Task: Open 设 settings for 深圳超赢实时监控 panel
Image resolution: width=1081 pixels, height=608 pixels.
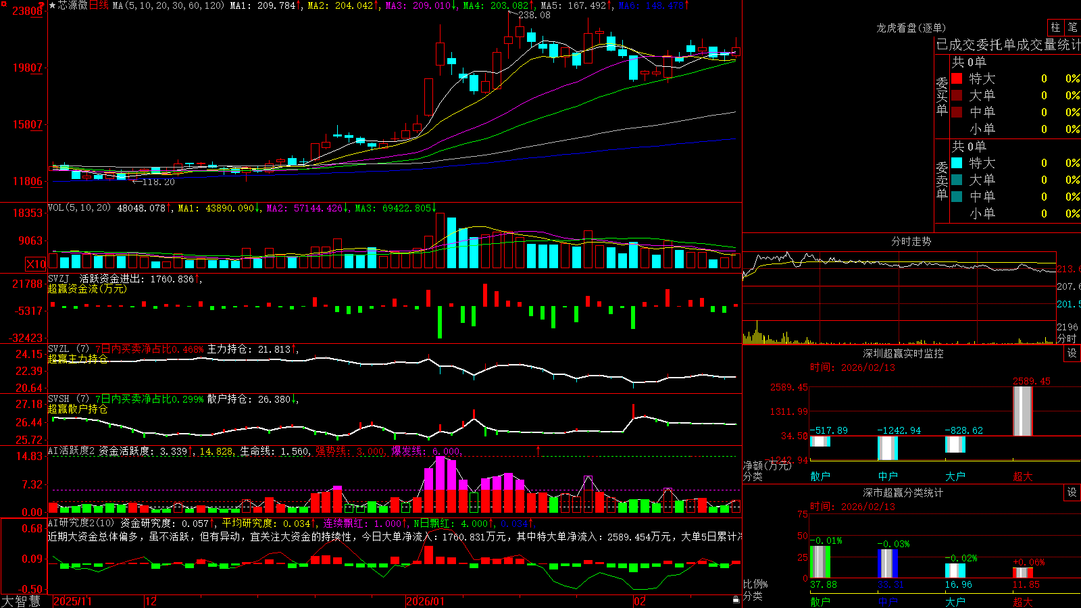Action: (1072, 353)
